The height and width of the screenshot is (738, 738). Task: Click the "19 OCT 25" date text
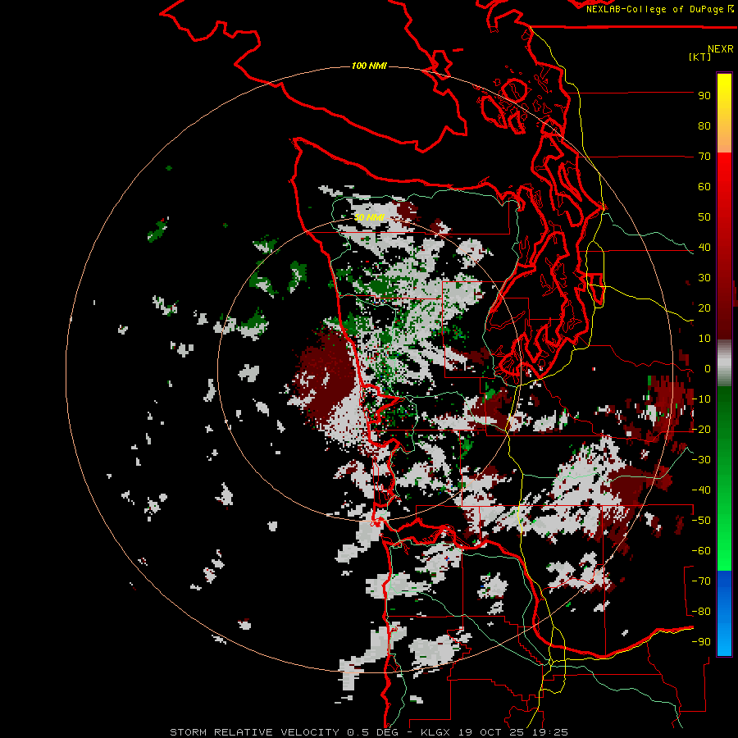click(492, 732)
